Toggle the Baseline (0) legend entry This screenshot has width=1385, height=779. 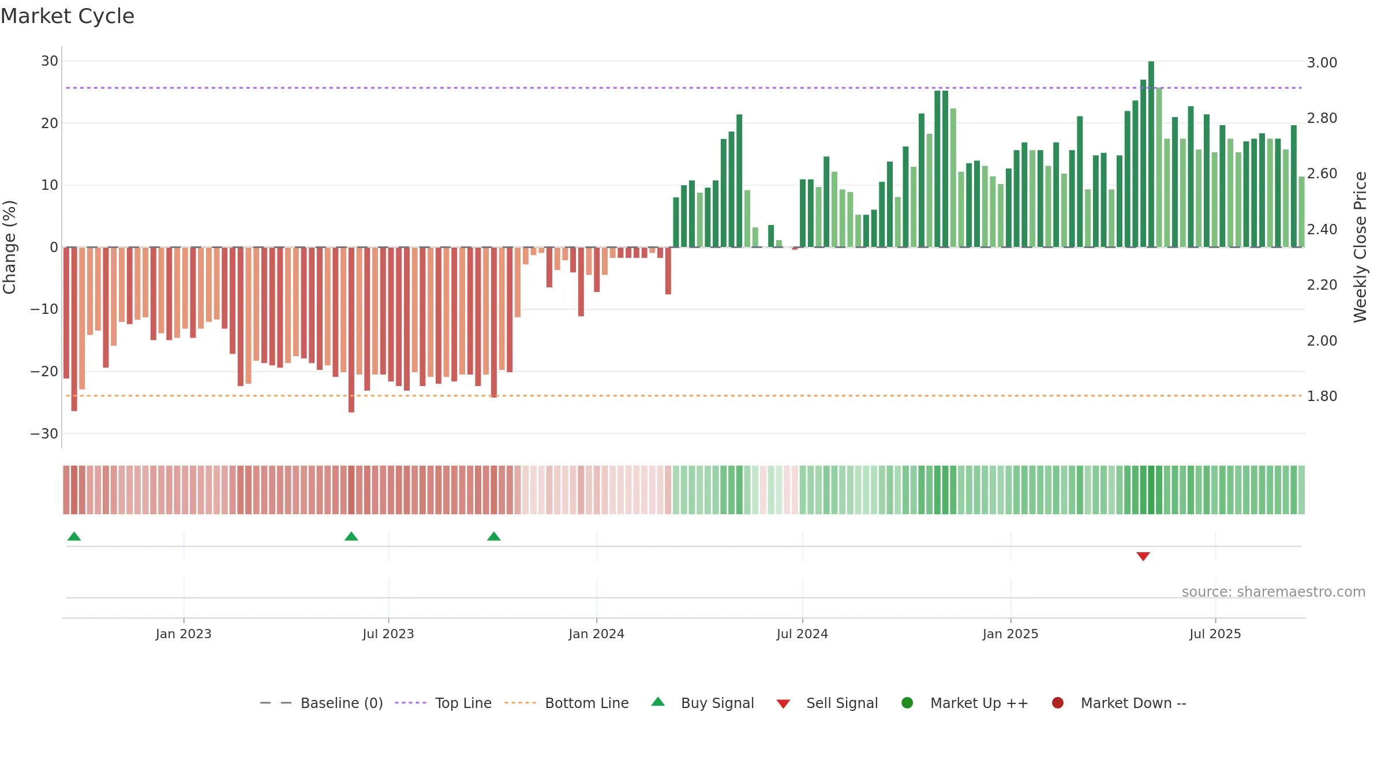pos(321,703)
